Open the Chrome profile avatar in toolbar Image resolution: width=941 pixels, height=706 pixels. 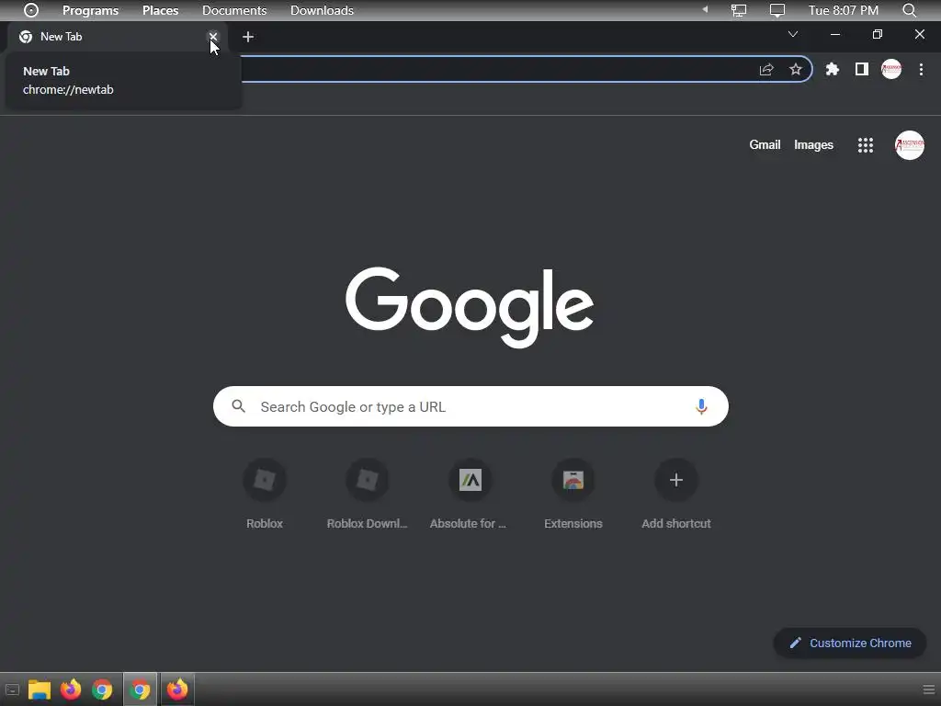coord(891,69)
